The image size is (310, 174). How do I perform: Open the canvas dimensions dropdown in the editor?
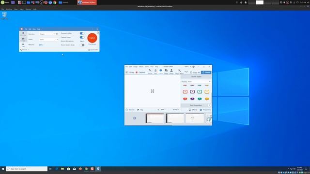176,110
